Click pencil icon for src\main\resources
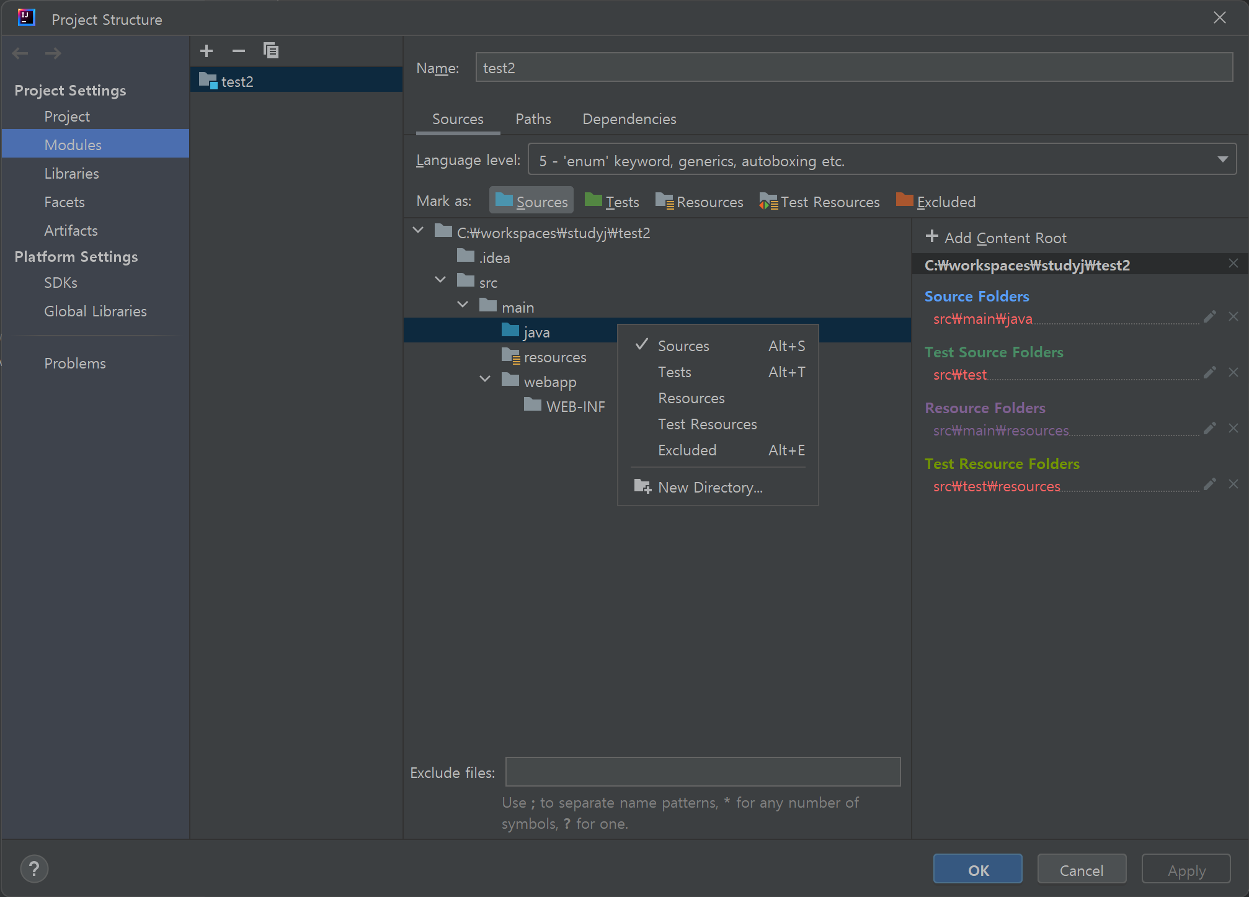The width and height of the screenshot is (1249, 897). pos(1209,428)
